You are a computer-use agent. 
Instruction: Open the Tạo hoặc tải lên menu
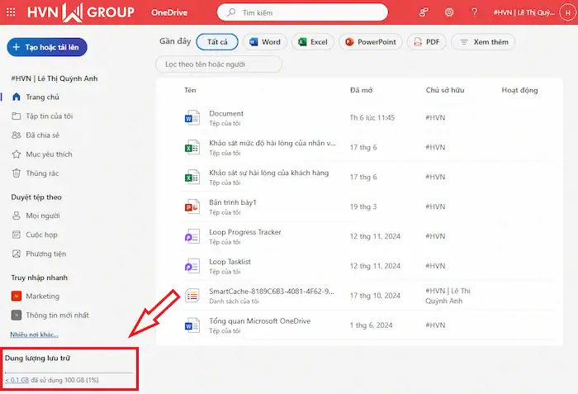(46, 47)
